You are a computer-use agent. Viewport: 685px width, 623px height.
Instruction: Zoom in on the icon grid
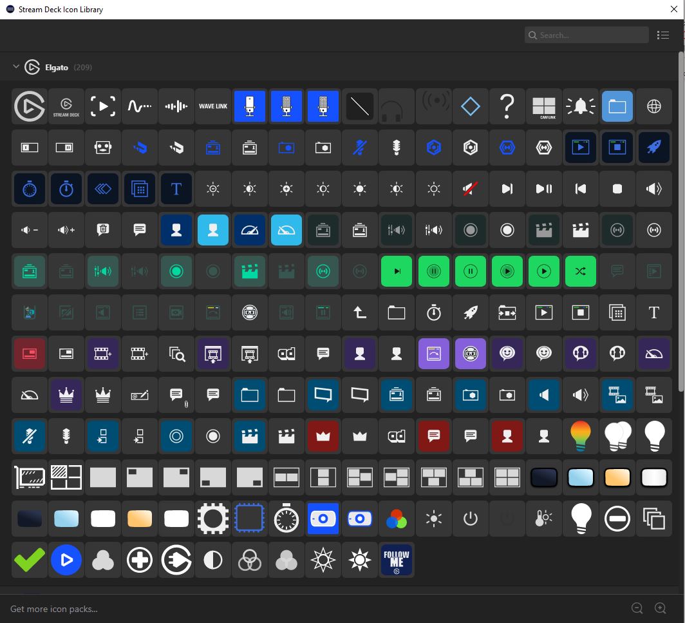(x=660, y=608)
